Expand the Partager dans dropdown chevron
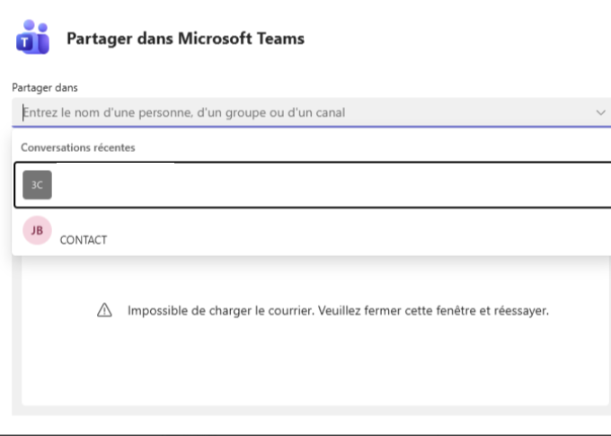The image size is (611, 436). pos(600,112)
